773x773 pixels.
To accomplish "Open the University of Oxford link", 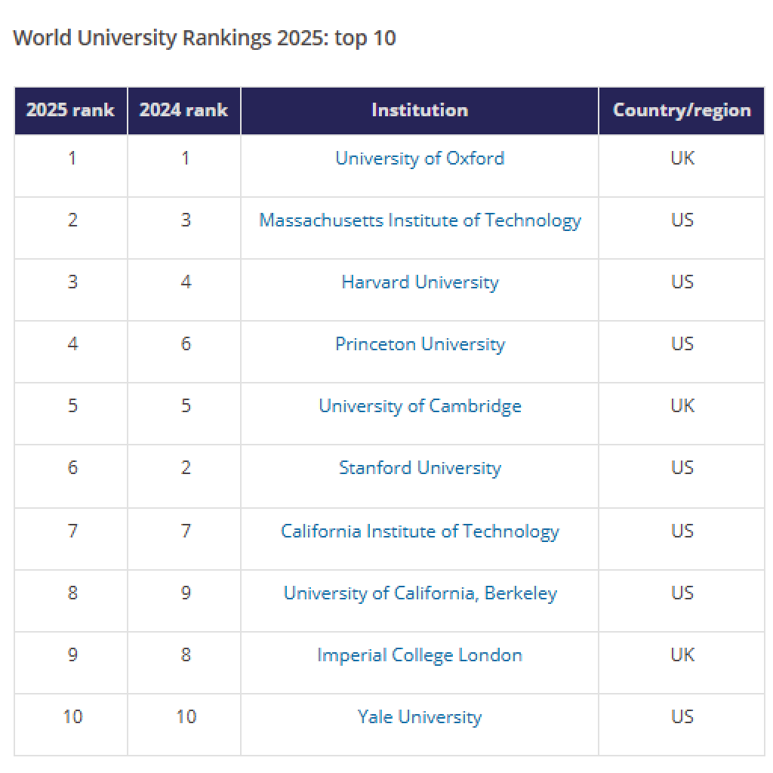I will pos(420,159).
